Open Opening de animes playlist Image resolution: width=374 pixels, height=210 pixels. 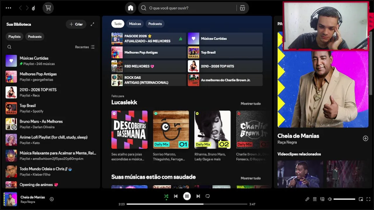coord(51,184)
